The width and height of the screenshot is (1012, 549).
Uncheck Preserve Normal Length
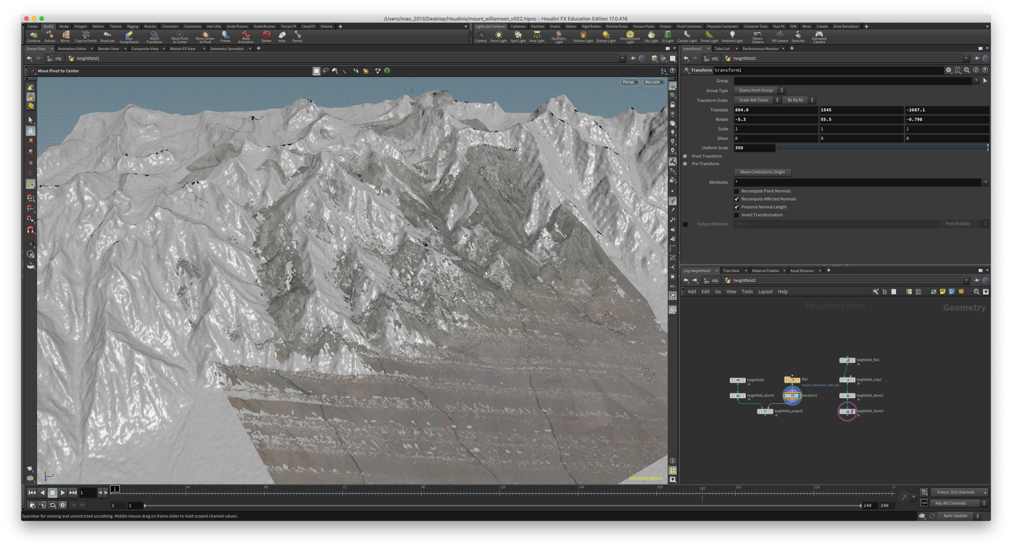737,207
